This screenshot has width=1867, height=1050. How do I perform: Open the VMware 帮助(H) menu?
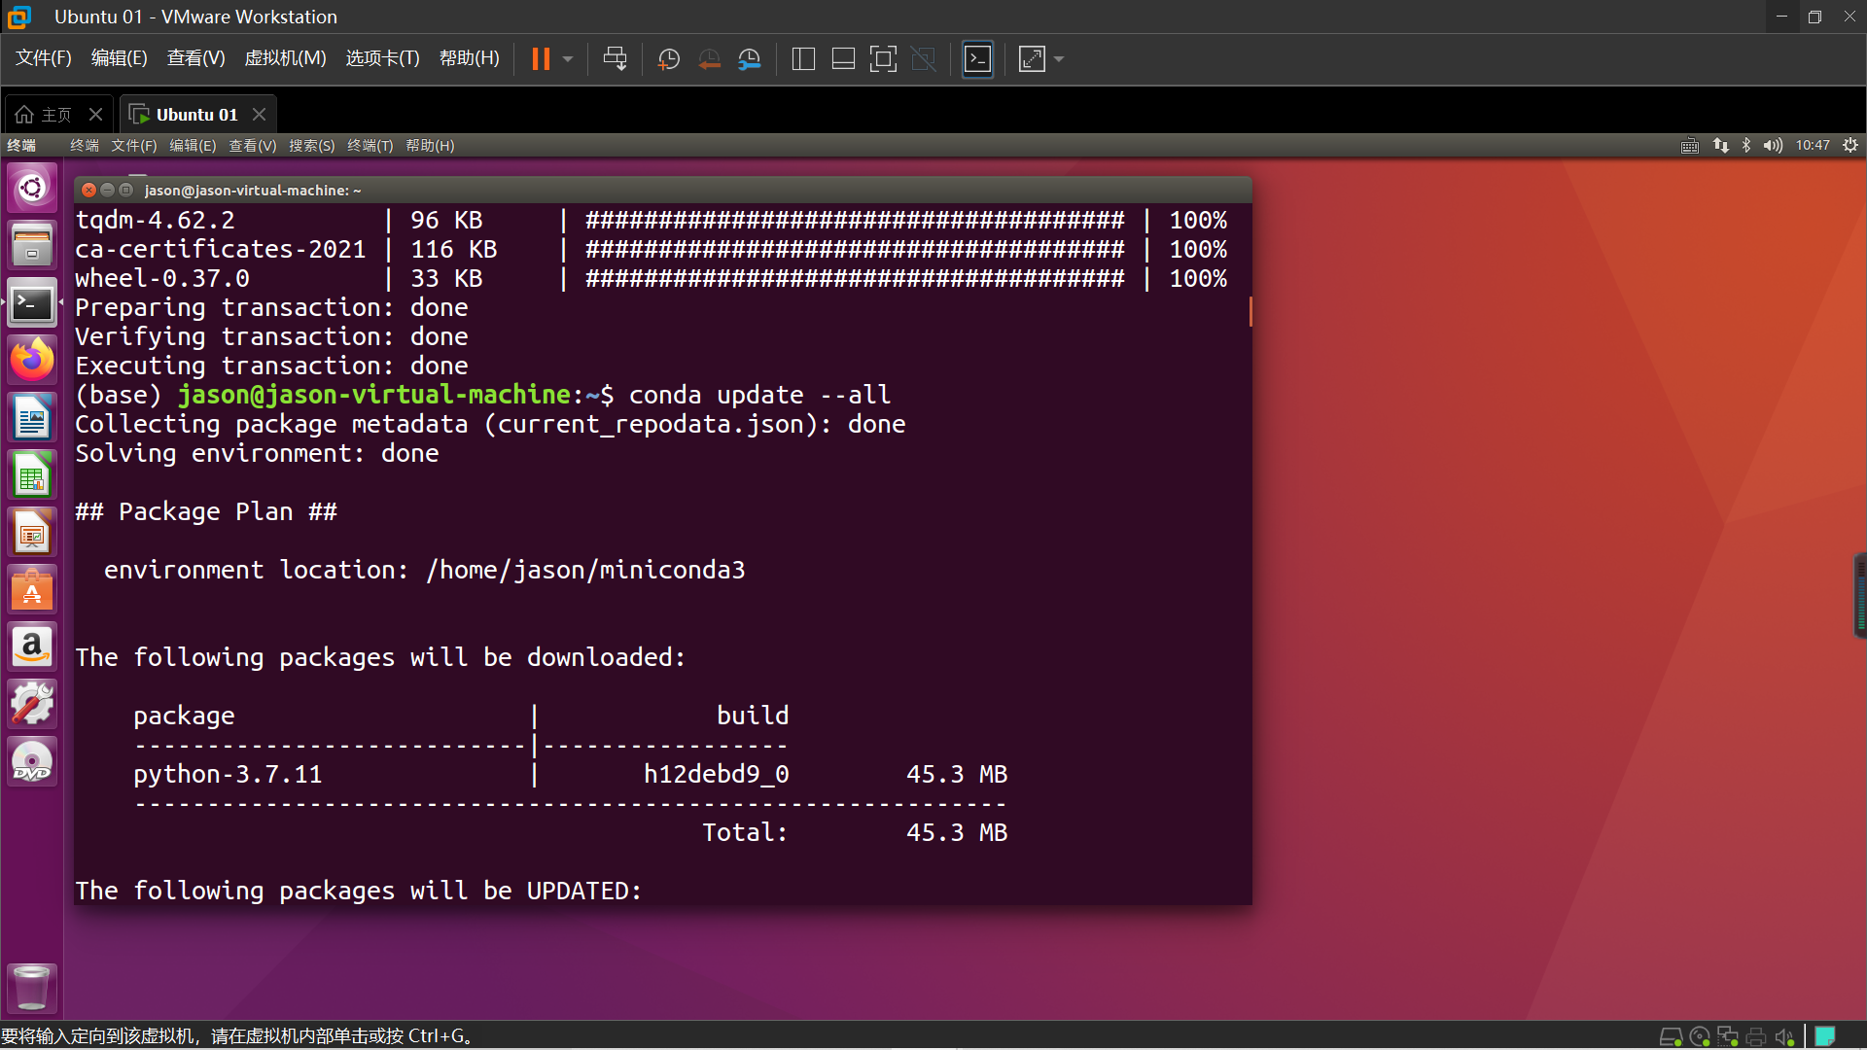pos(469,58)
